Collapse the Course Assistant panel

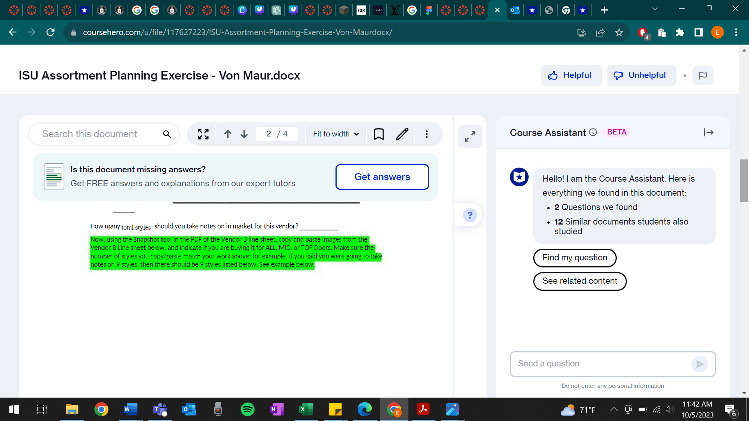click(709, 133)
